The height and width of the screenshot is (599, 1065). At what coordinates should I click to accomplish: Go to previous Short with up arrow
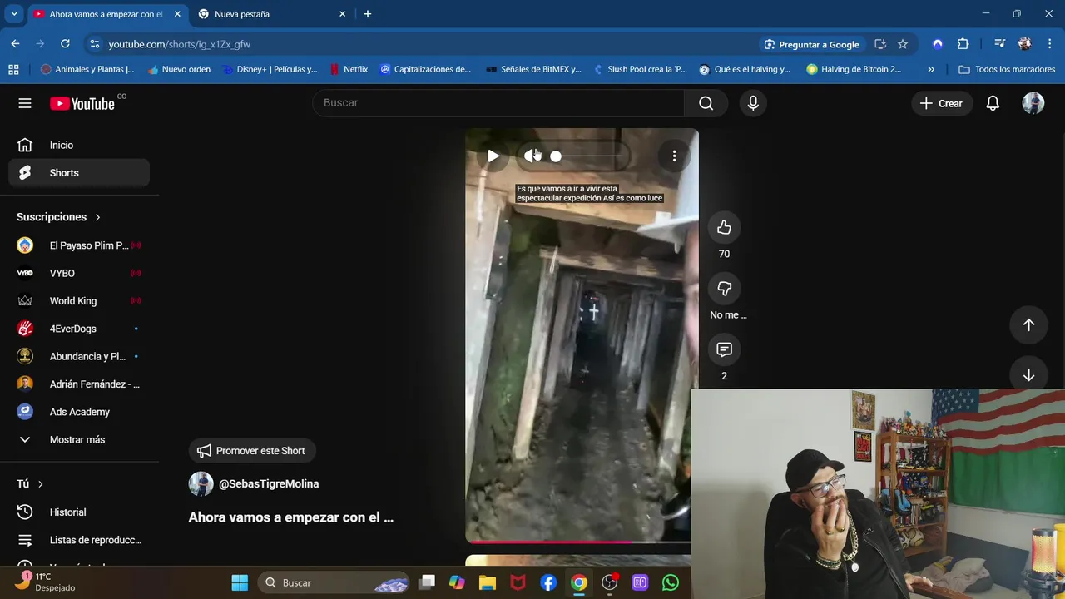coord(1028,325)
